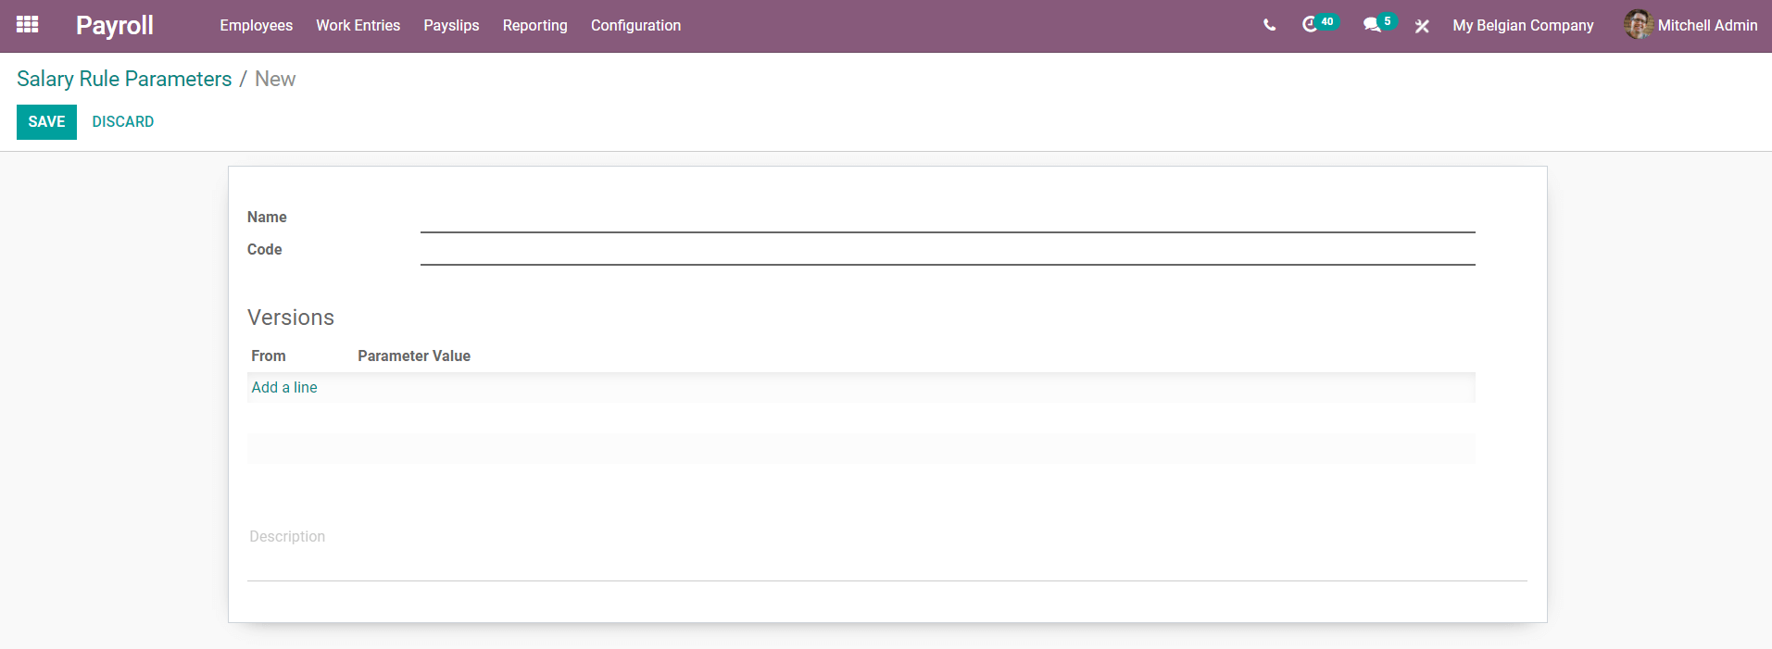Sort by Parameter Value column header
This screenshot has width=1772, height=649.
pos(414,356)
